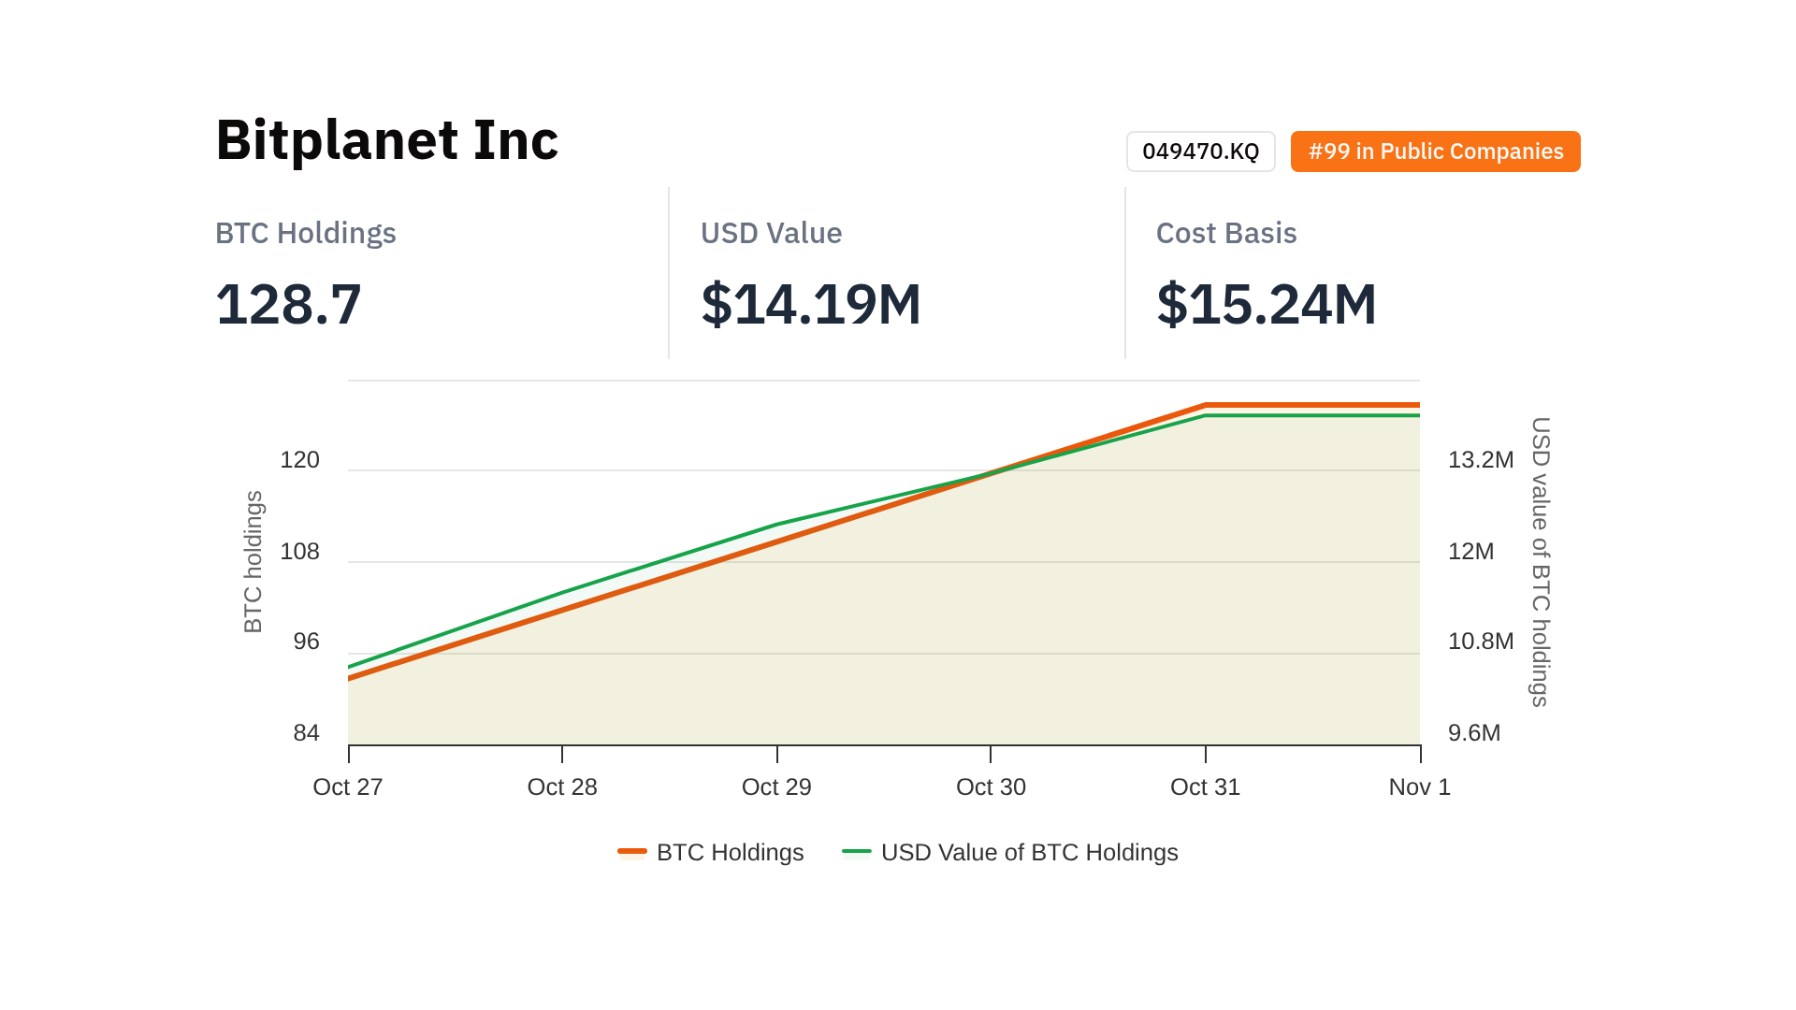Click the 120 tick on BTC holdings axis
This screenshot has width=1796, height=1010.
click(299, 460)
